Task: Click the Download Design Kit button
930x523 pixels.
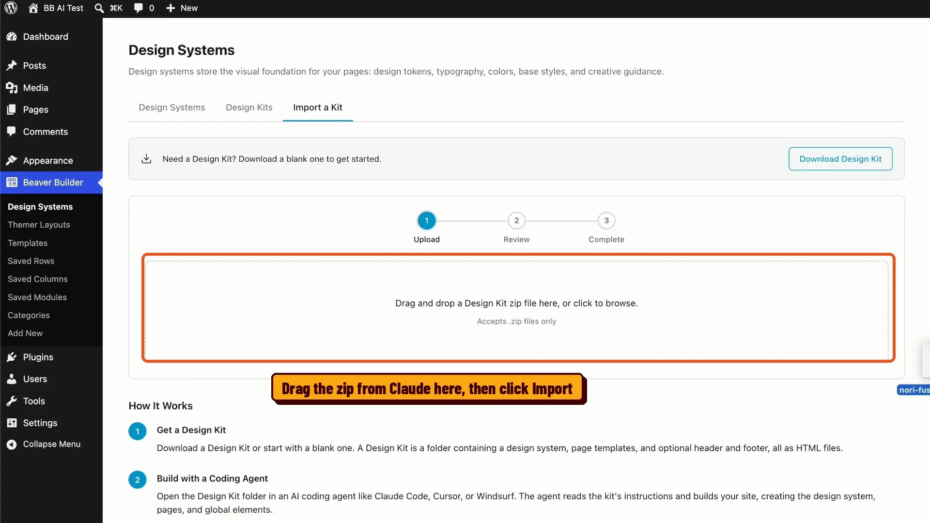Action: (x=840, y=159)
